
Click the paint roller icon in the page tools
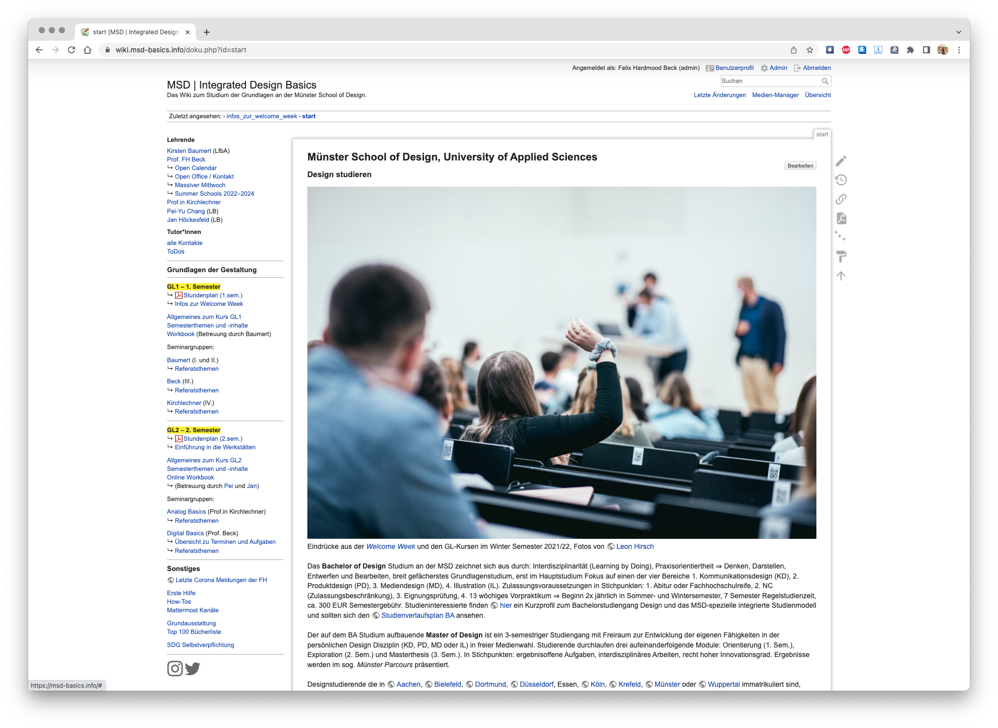coord(841,257)
